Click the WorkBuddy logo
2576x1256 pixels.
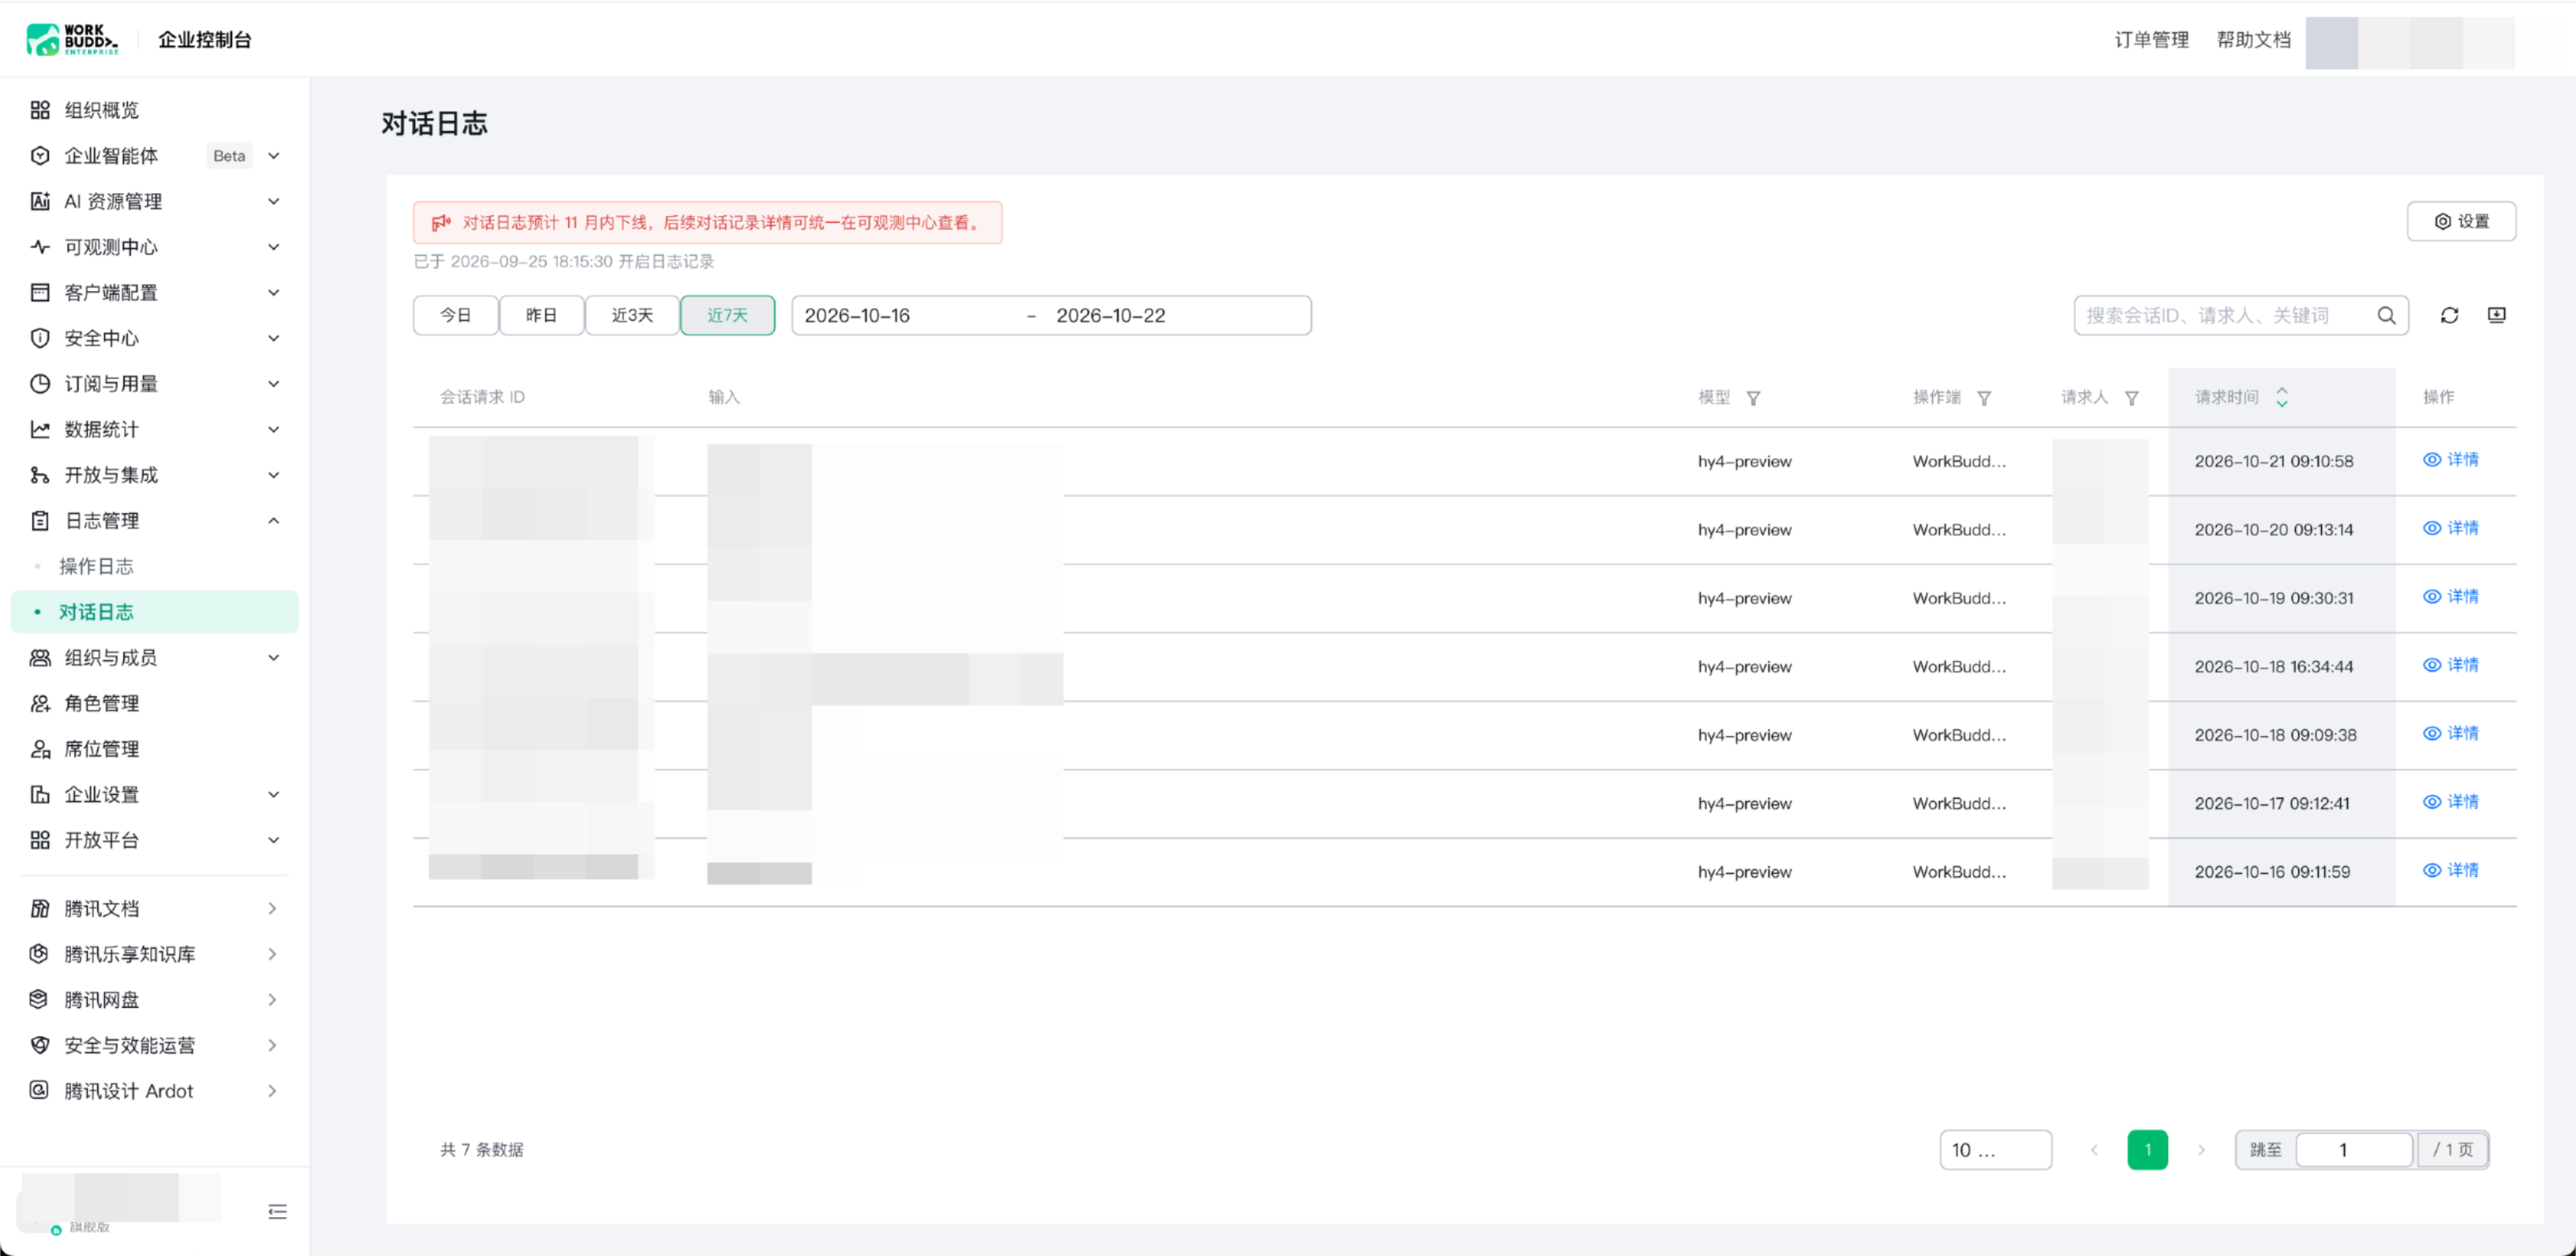[x=72, y=39]
